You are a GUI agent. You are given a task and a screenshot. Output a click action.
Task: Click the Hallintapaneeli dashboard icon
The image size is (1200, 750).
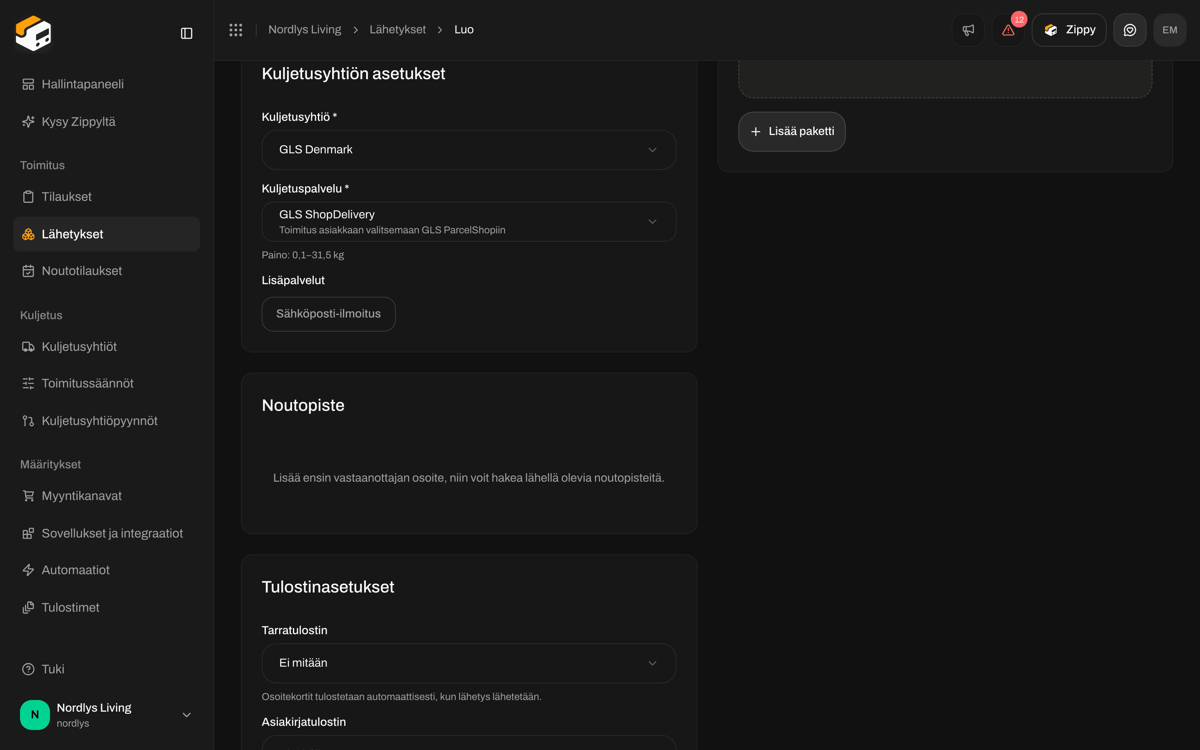(28, 84)
